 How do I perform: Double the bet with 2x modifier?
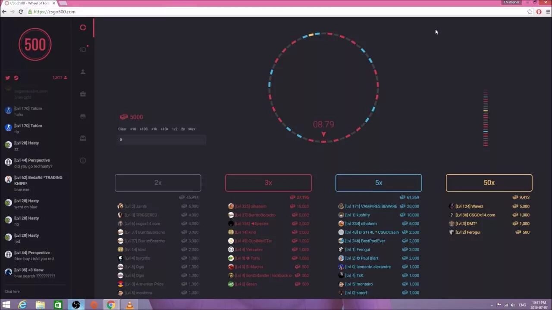[x=183, y=129]
